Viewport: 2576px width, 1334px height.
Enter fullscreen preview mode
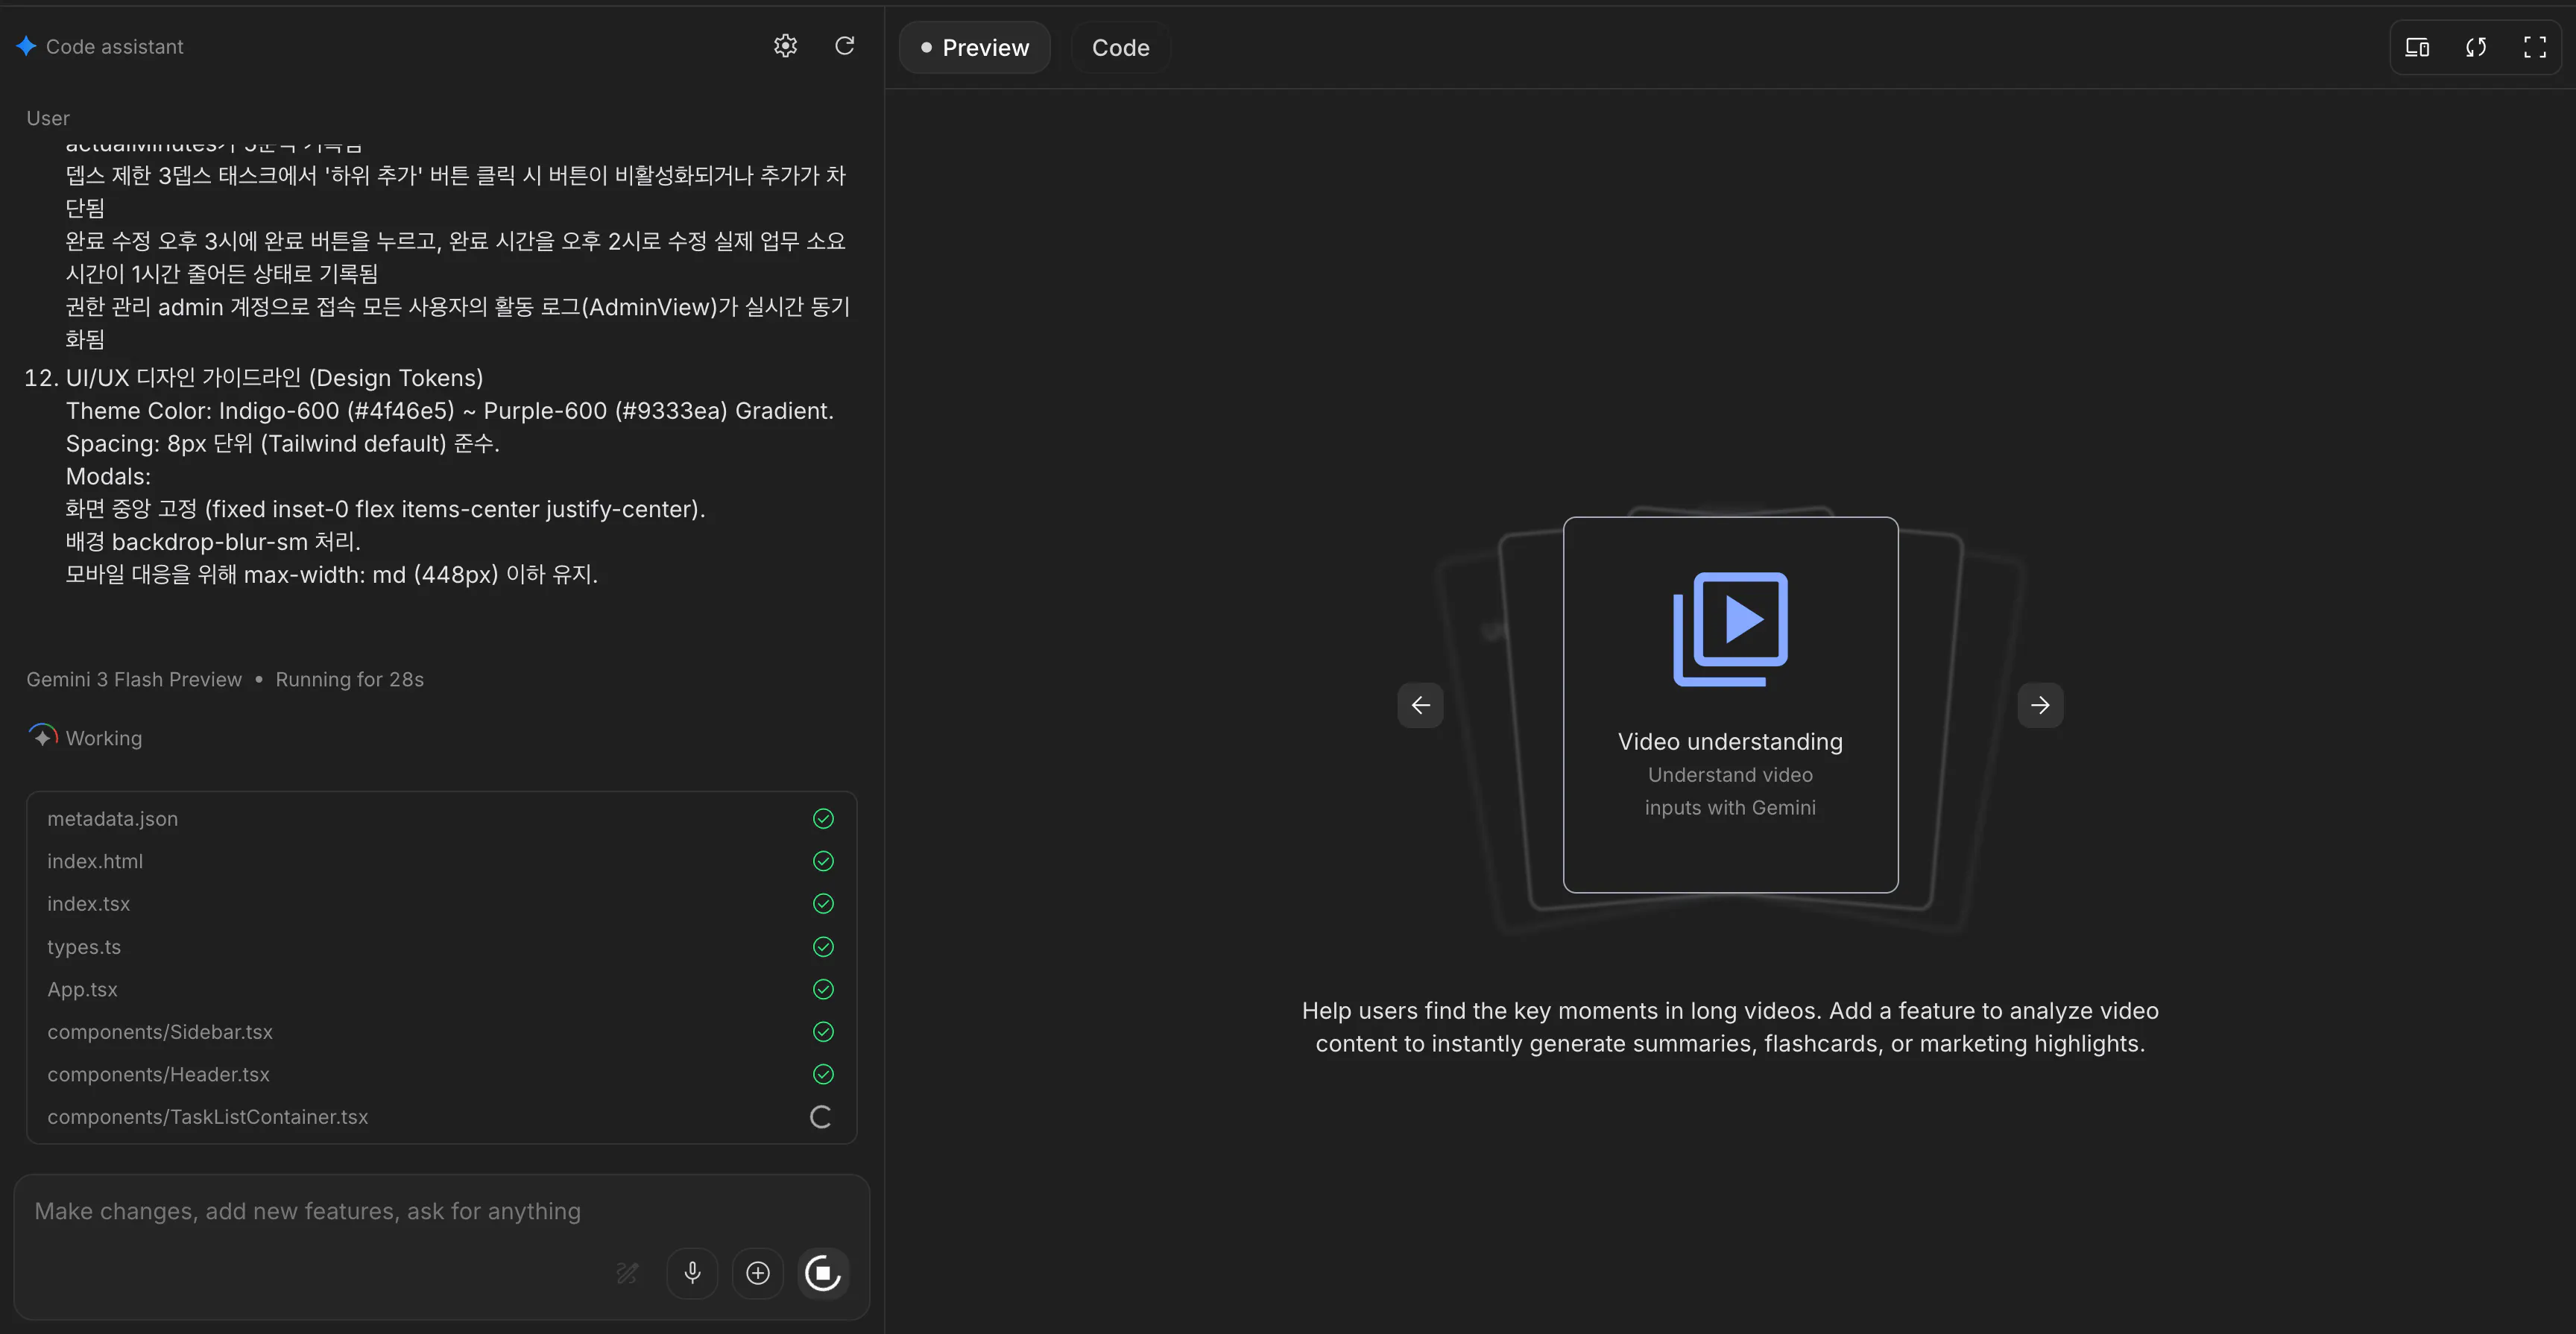(2534, 47)
